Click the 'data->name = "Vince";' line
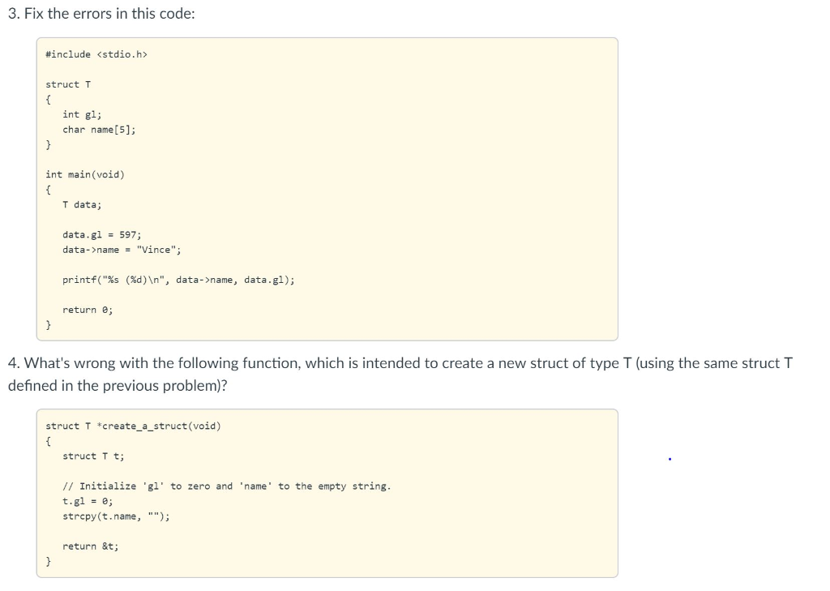The image size is (830, 591). [122, 250]
